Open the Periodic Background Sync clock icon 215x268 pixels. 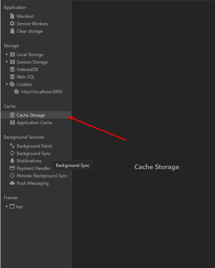point(12,175)
